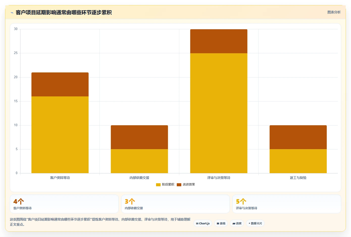Click the y-axis tick label 20
The image size is (351, 237).
point(16,77)
